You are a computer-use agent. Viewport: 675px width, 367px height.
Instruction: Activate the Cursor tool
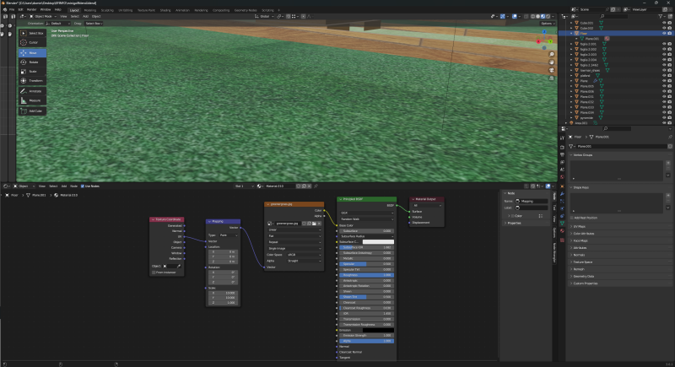click(32, 42)
